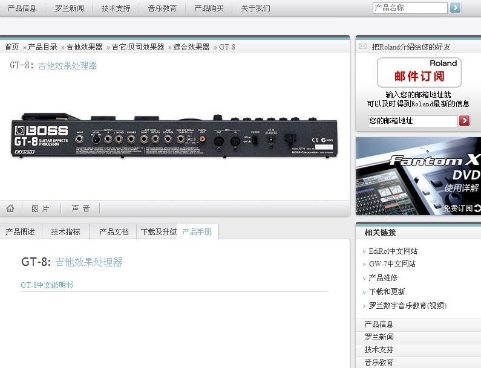Click 罗兰新闻 in the sidebar menu
The image size is (481, 368).
379,337
